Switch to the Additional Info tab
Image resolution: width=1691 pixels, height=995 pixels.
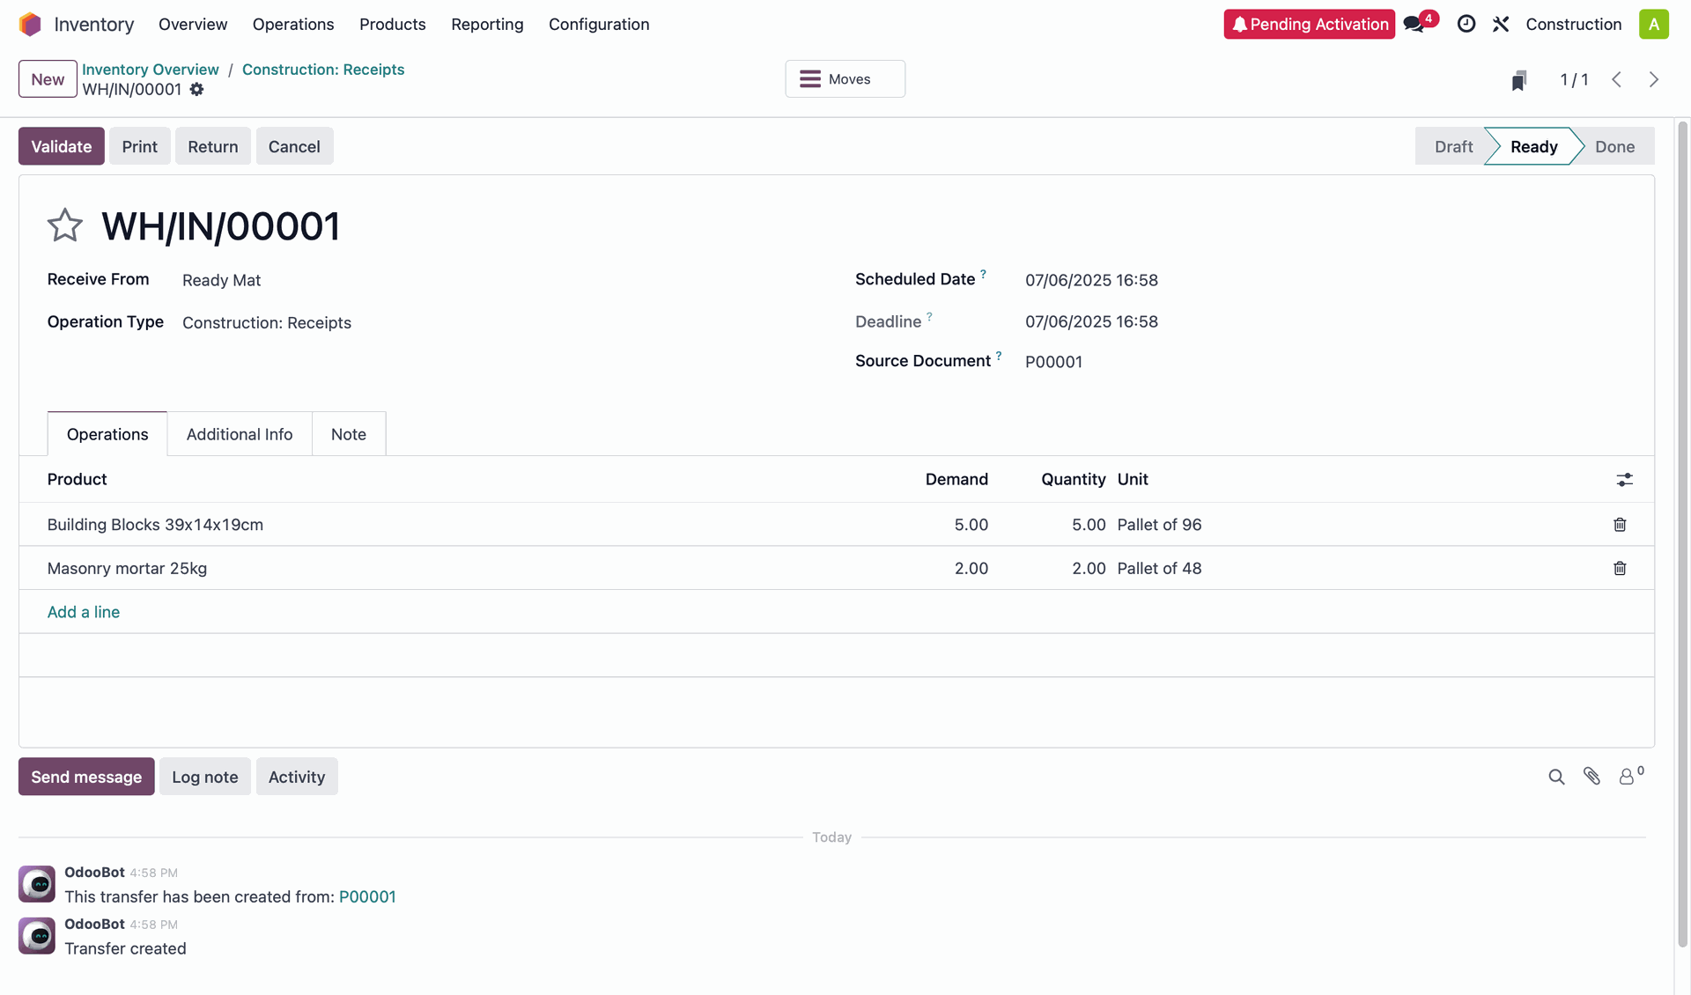point(240,434)
